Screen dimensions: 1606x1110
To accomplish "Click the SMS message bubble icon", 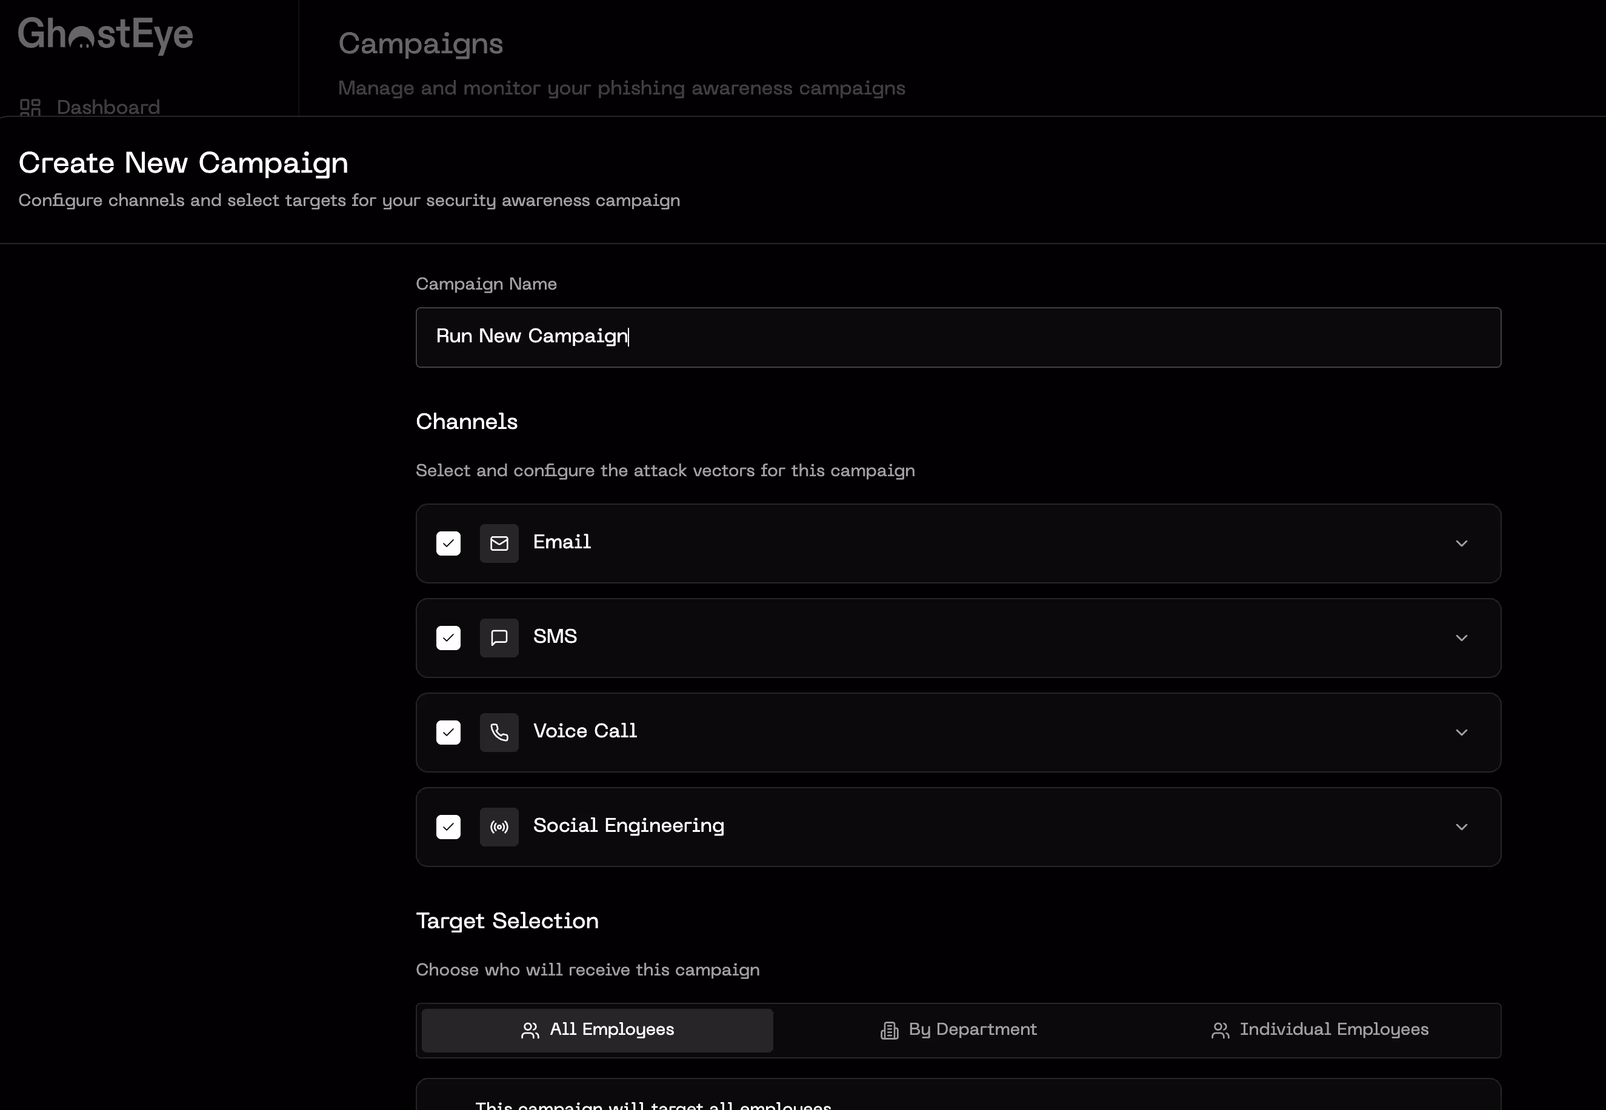I will [499, 638].
